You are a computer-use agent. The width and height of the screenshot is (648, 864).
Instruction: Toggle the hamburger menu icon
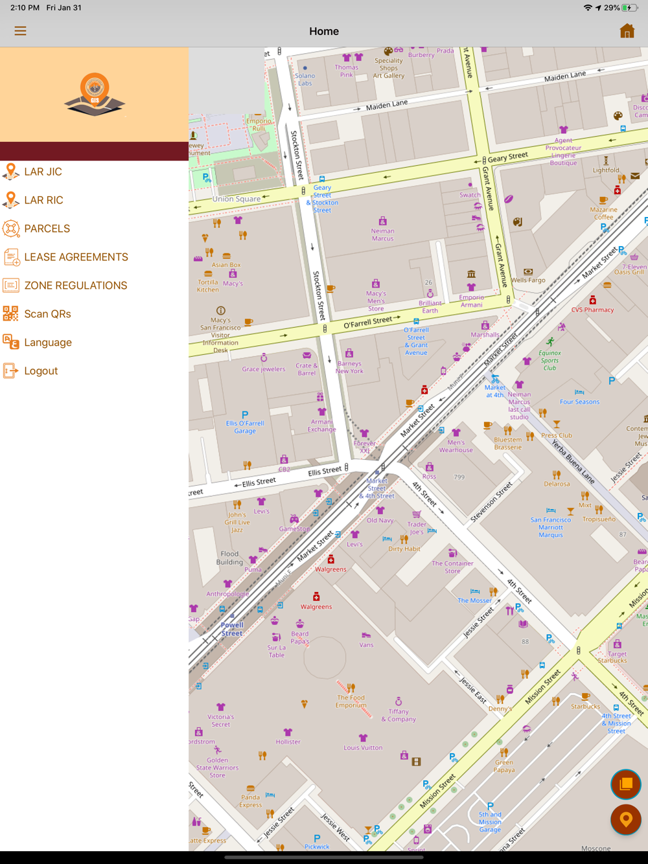21,31
